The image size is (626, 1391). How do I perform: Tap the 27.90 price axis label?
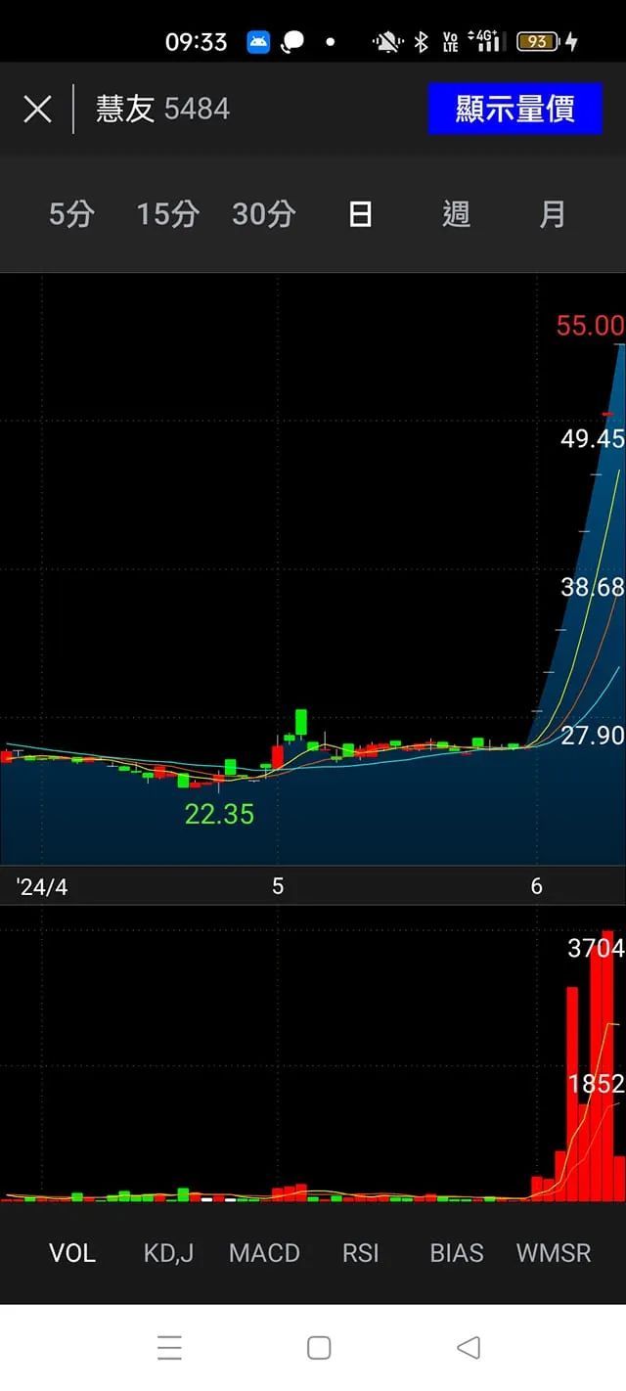click(593, 736)
